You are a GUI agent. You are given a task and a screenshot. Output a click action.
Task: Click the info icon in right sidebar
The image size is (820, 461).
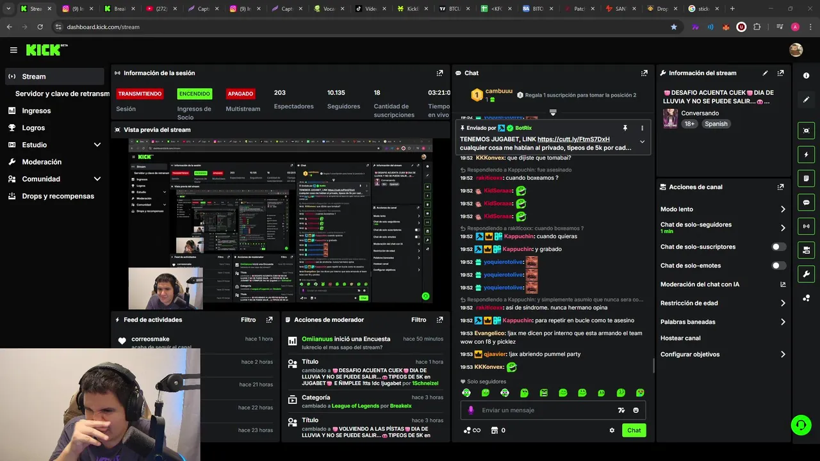coord(806,76)
